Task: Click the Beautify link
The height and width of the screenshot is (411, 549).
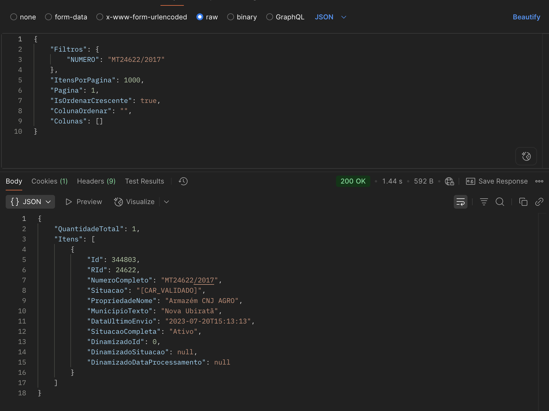Action: (x=526, y=17)
